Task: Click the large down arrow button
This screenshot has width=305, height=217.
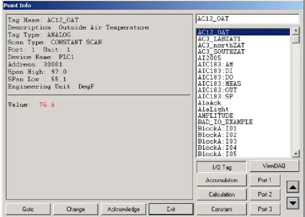Action: pos(292,203)
